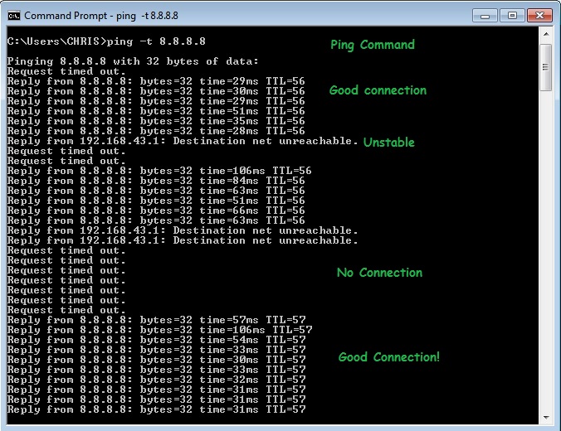Click the Command Prompt system menu icon
Screen dimensions: 561x431
[14, 16]
